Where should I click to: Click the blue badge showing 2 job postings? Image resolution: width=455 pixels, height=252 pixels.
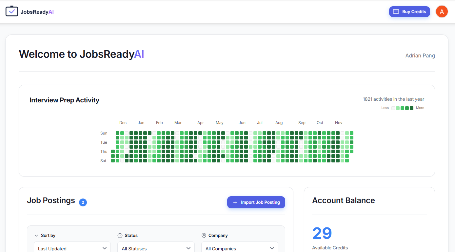pyautogui.click(x=83, y=202)
